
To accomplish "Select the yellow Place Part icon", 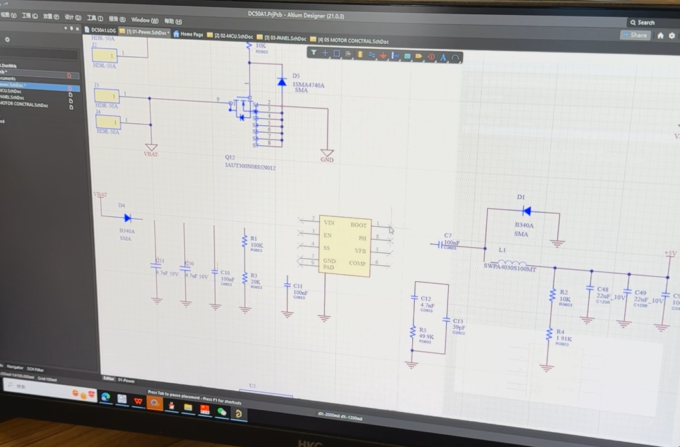I will [x=360, y=55].
